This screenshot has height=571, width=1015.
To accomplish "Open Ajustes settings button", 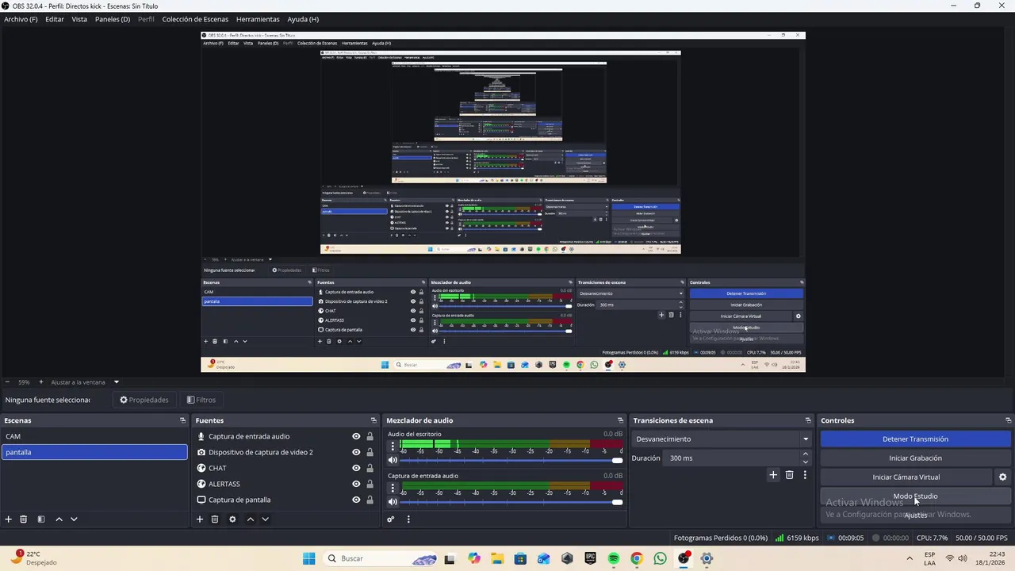I will pyautogui.click(x=915, y=515).
